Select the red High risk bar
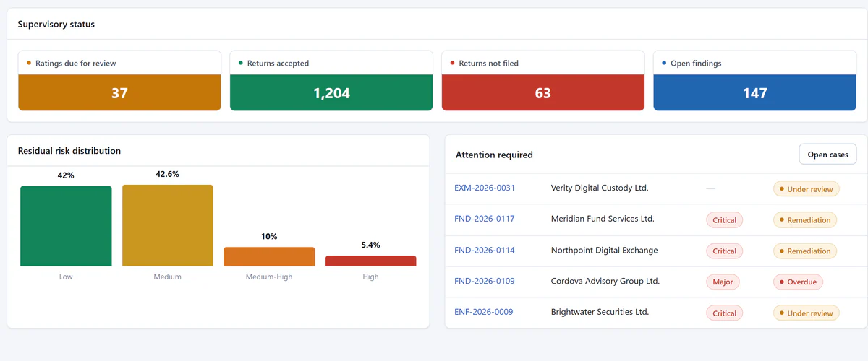868x361 pixels. [371, 261]
